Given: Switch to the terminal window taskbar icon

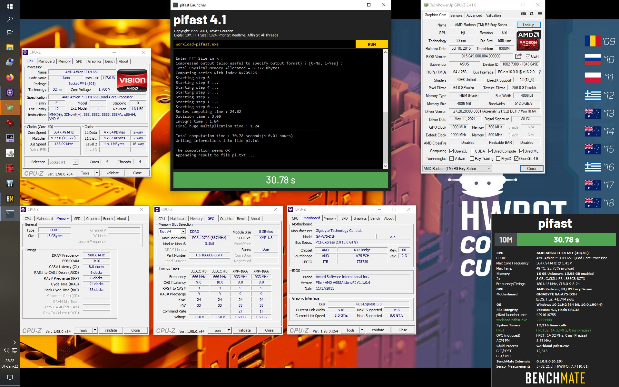Looking at the screenshot, I should click(10, 214).
